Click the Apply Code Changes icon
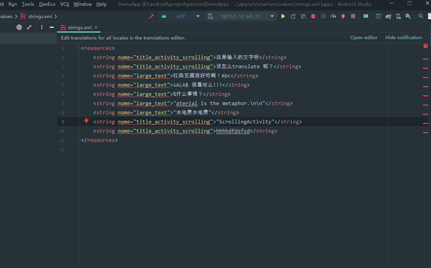431x268 pixels. click(303, 16)
